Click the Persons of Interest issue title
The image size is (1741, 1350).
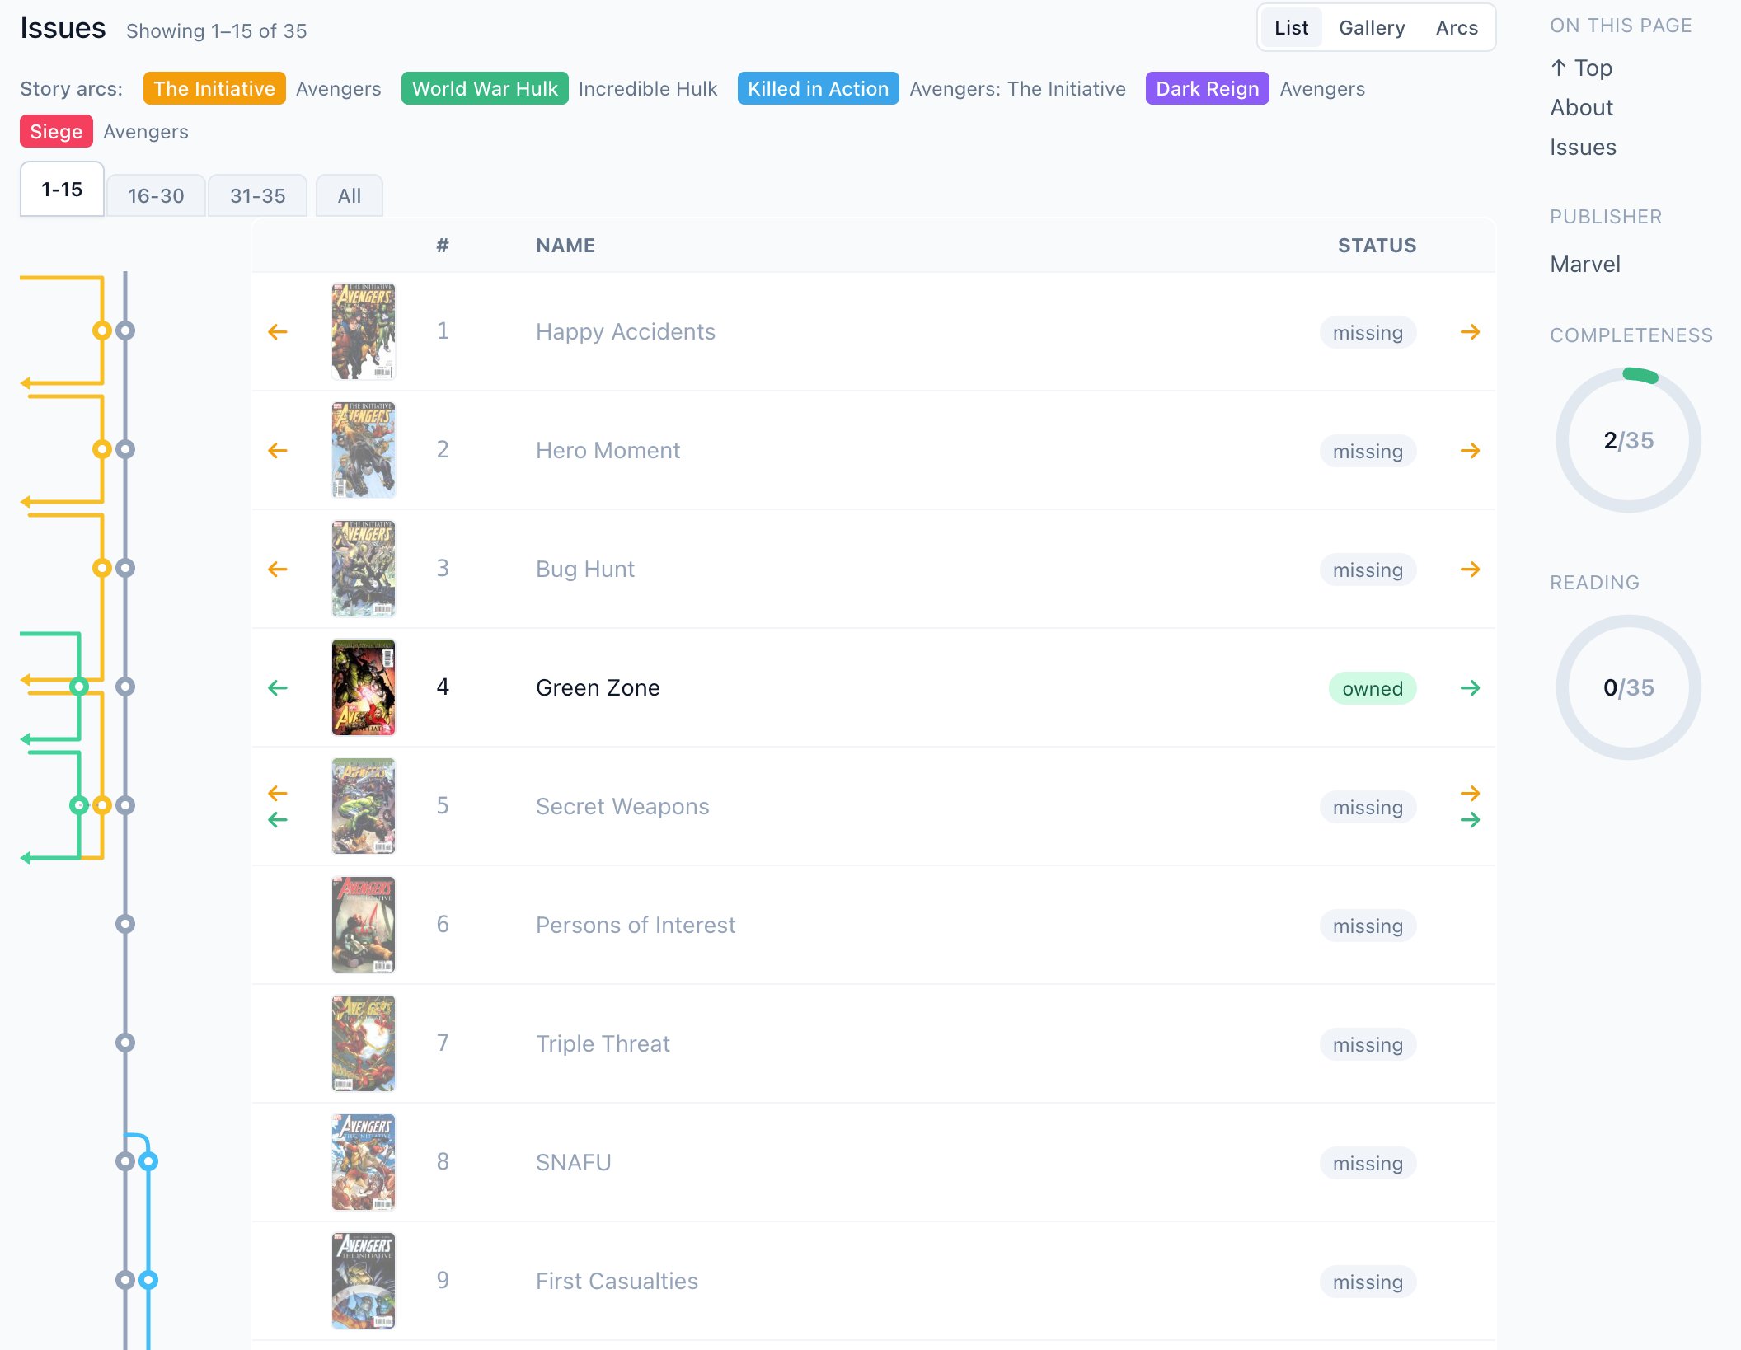(636, 925)
